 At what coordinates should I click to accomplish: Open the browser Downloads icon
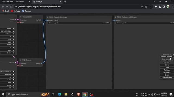click(x=160, y=6)
